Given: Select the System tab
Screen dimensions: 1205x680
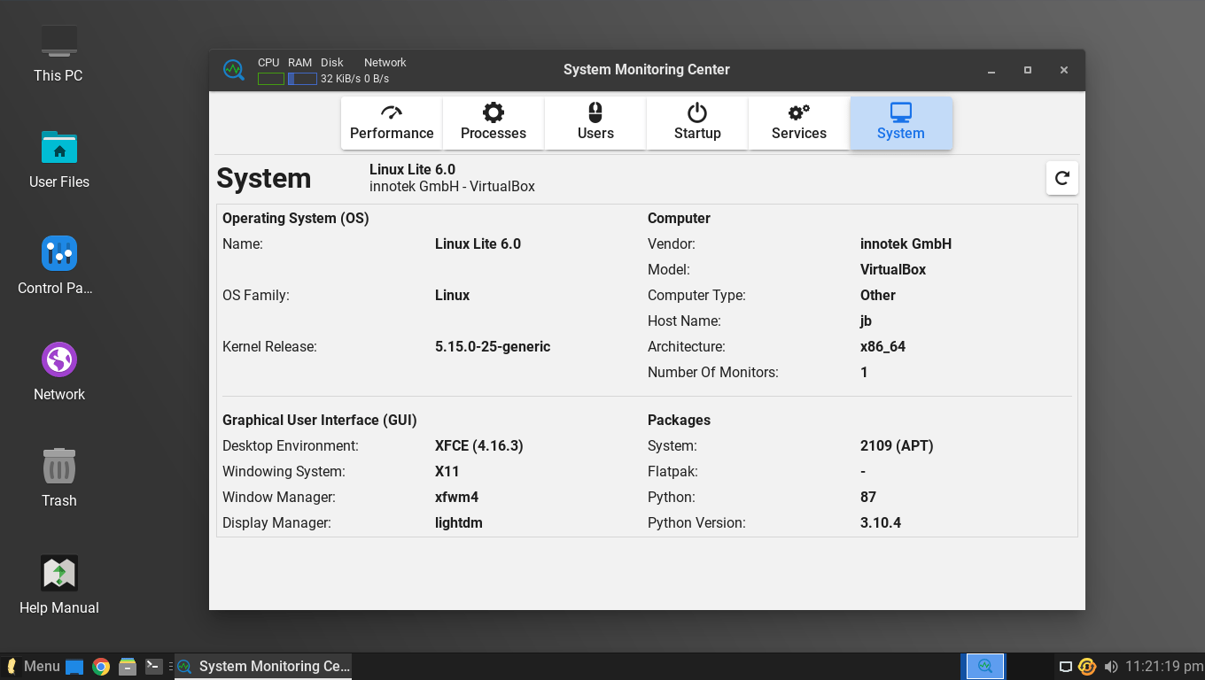Looking at the screenshot, I should (901, 123).
